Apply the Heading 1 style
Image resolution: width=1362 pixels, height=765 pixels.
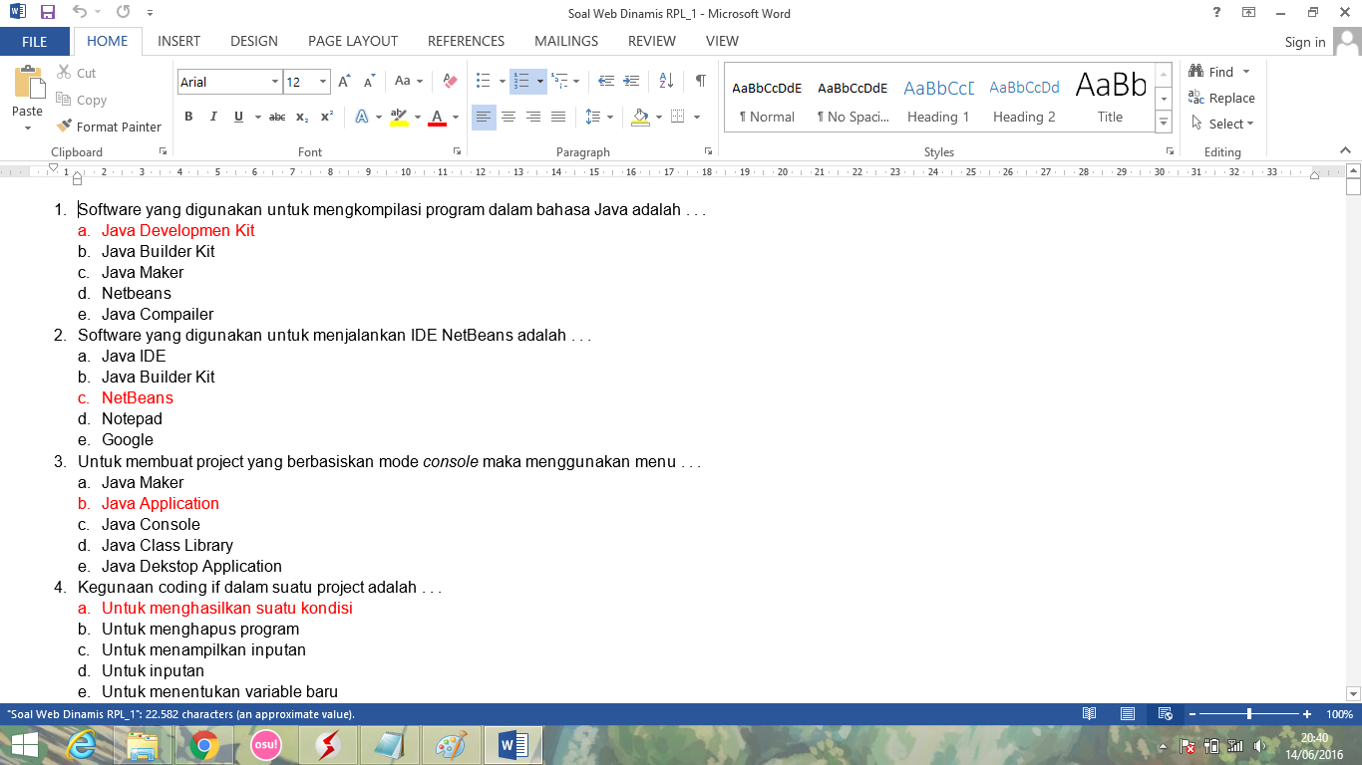click(x=937, y=98)
